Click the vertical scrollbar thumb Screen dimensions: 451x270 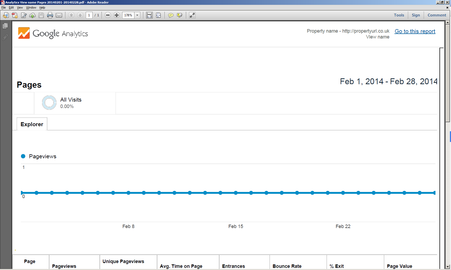(448, 72)
